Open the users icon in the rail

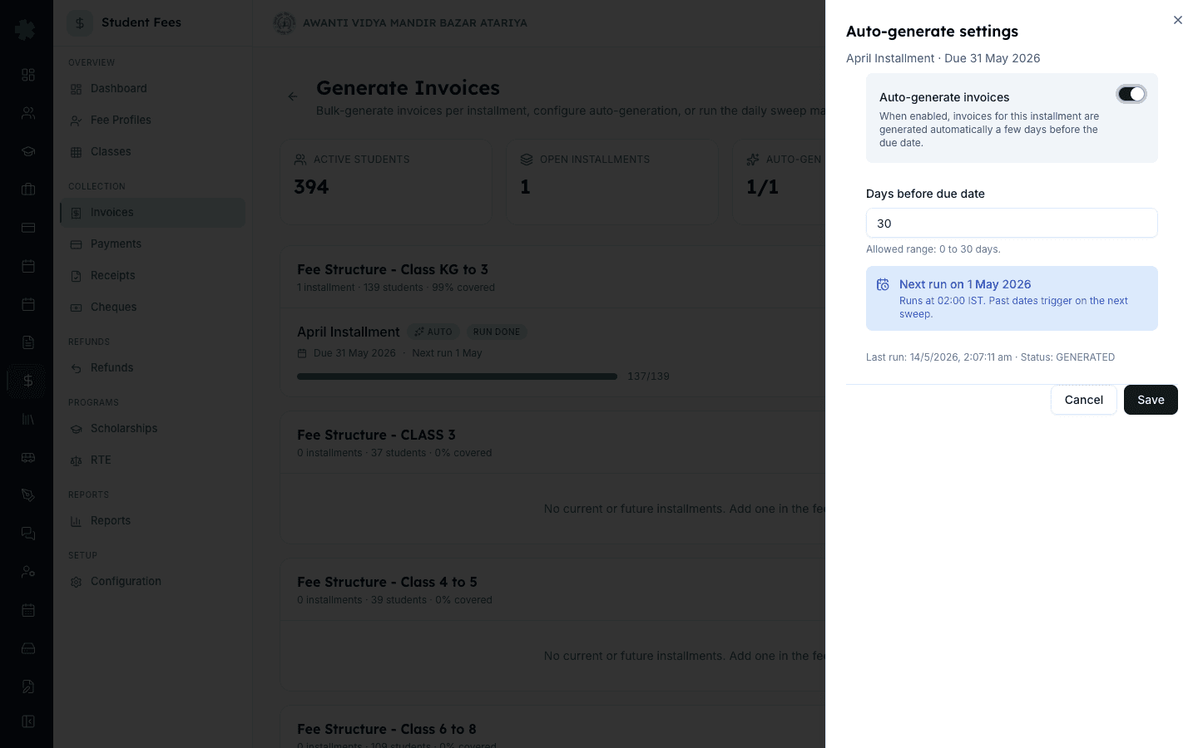click(x=28, y=113)
